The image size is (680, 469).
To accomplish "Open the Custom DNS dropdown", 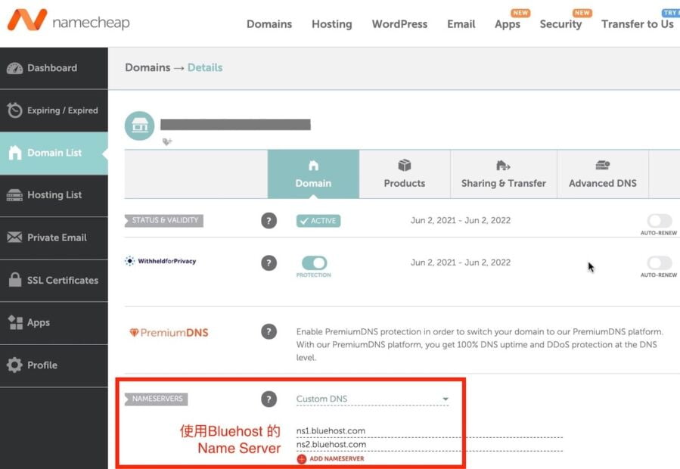I will pyautogui.click(x=371, y=397).
